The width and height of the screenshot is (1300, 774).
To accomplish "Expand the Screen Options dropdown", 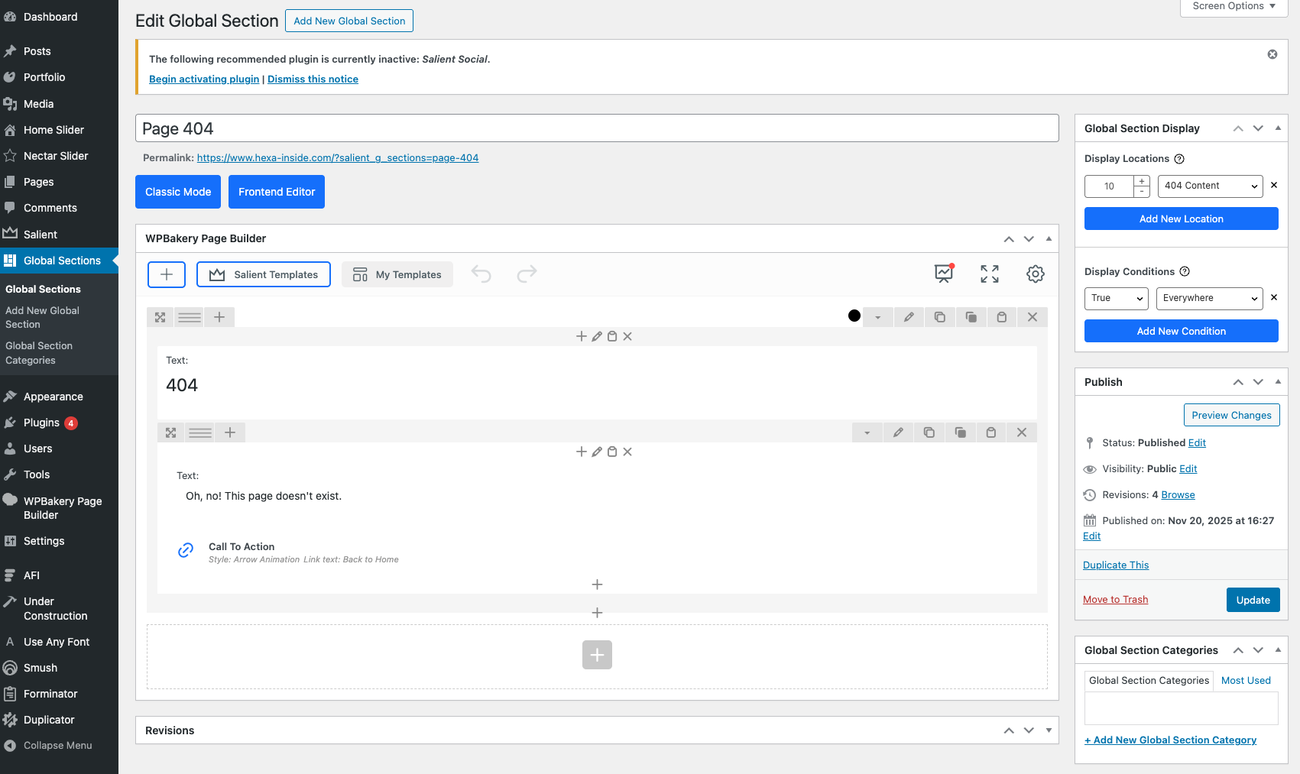I will (1234, 6).
